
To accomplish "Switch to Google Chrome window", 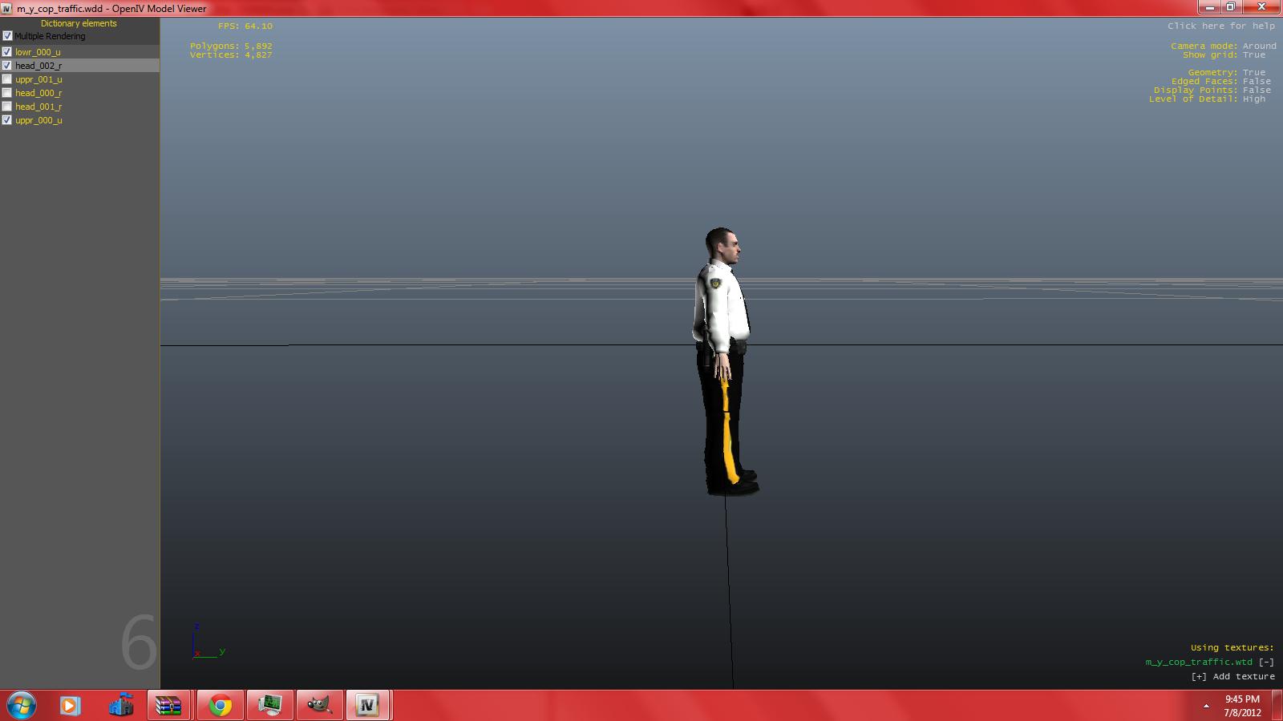I will 221,706.
